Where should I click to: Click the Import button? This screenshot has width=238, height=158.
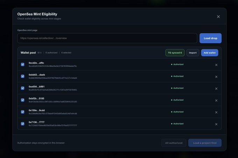(x=192, y=53)
